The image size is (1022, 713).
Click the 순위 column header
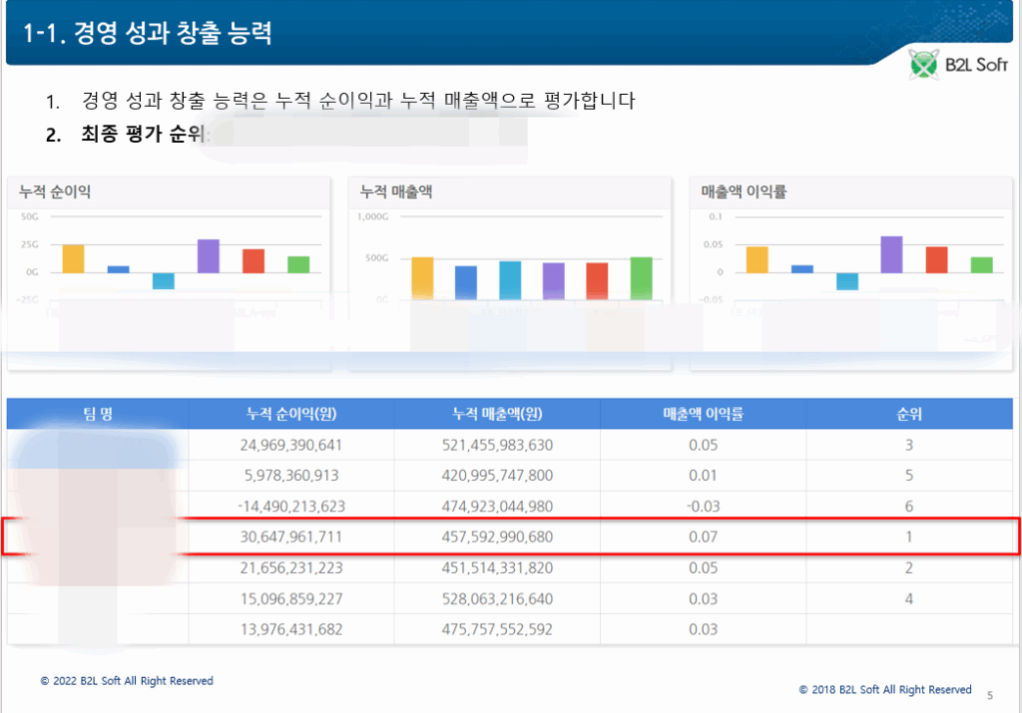pos(908,415)
